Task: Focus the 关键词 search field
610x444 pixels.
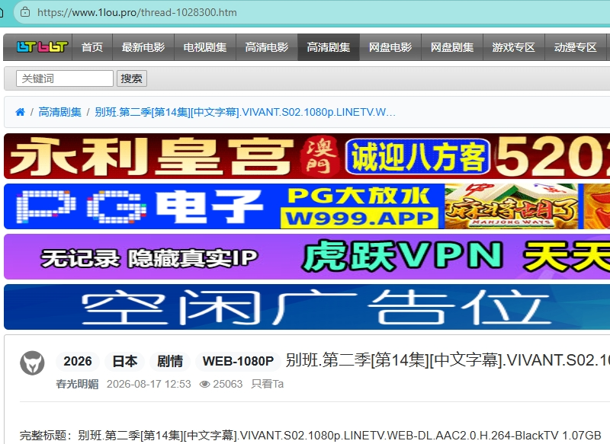Action: [65, 78]
